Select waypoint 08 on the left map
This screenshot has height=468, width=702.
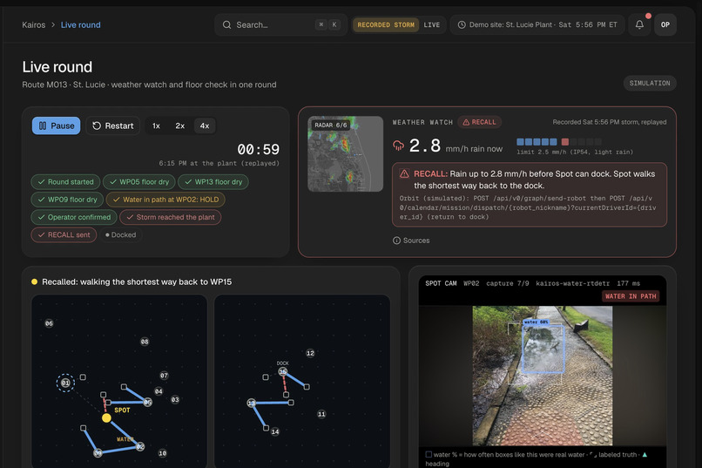pyautogui.click(x=145, y=342)
